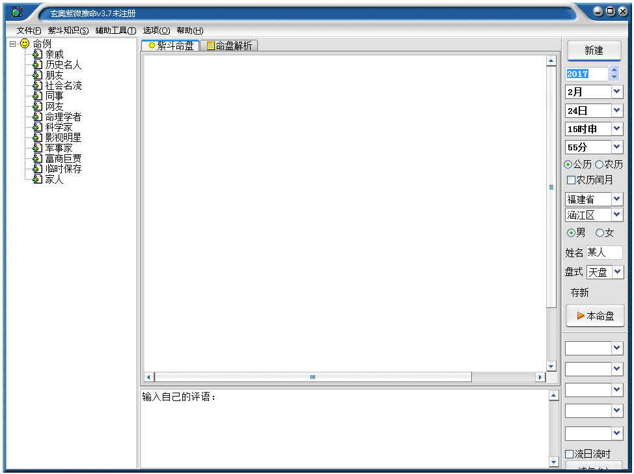Click the folder icon beside 朋友
This screenshot has width=634, height=474.
coord(37,75)
